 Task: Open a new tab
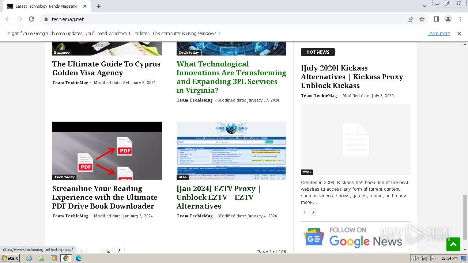(99, 6)
